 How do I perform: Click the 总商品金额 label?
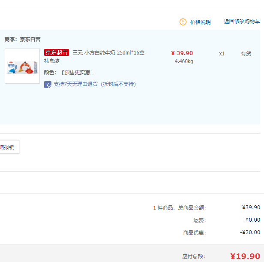192,208
